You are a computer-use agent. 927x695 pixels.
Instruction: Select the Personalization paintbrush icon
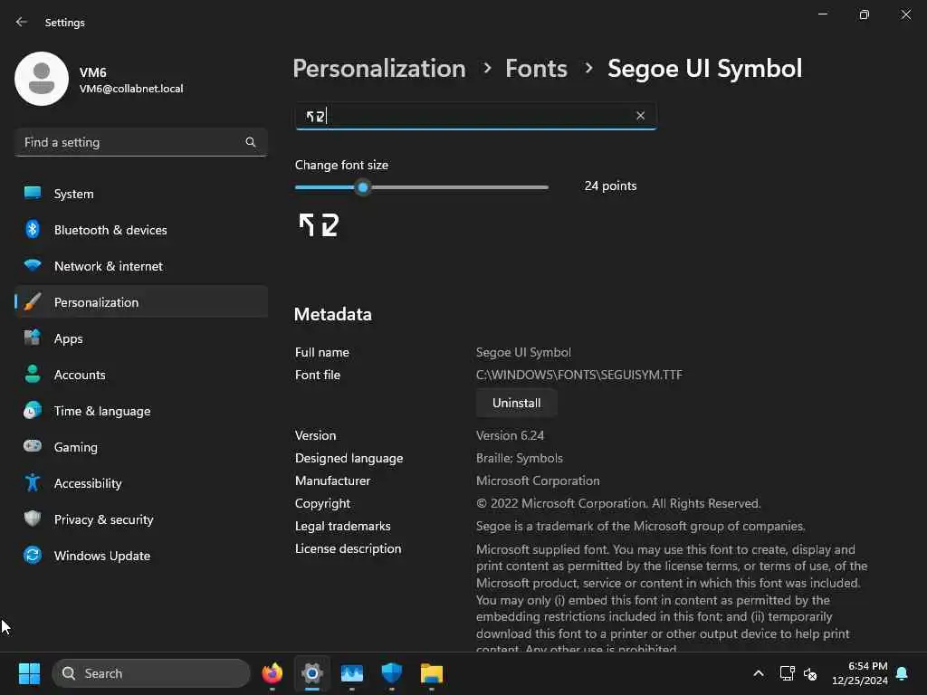pos(33,301)
